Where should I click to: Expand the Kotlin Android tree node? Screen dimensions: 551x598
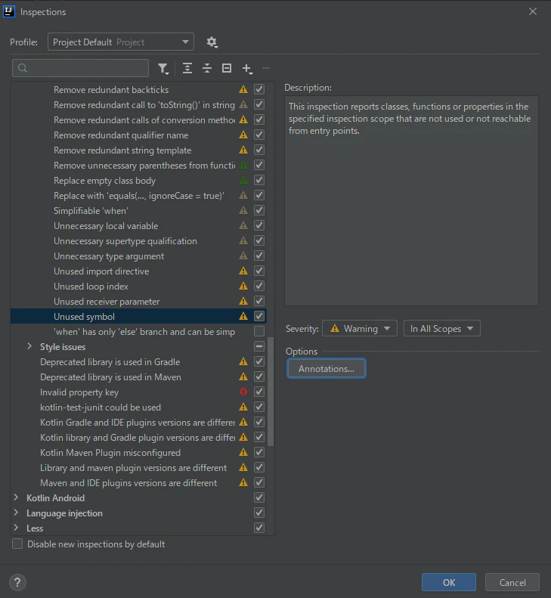(16, 497)
